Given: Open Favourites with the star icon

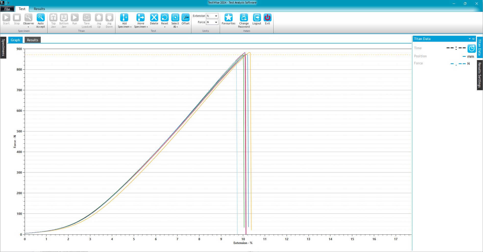Looking at the screenshot, I should click(x=228, y=18).
